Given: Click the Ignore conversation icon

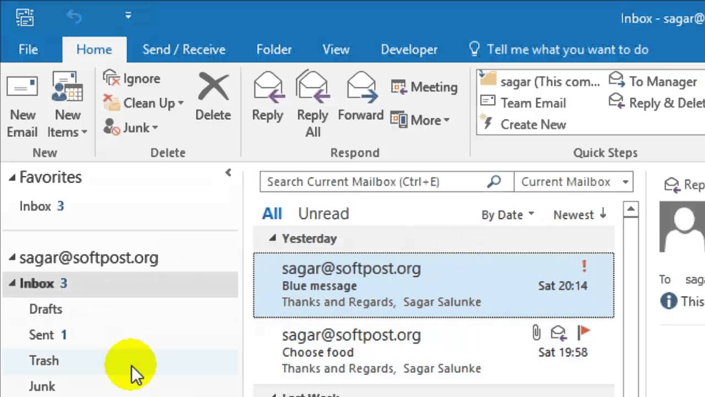Looking at the screenshot, I should point(111,79).
